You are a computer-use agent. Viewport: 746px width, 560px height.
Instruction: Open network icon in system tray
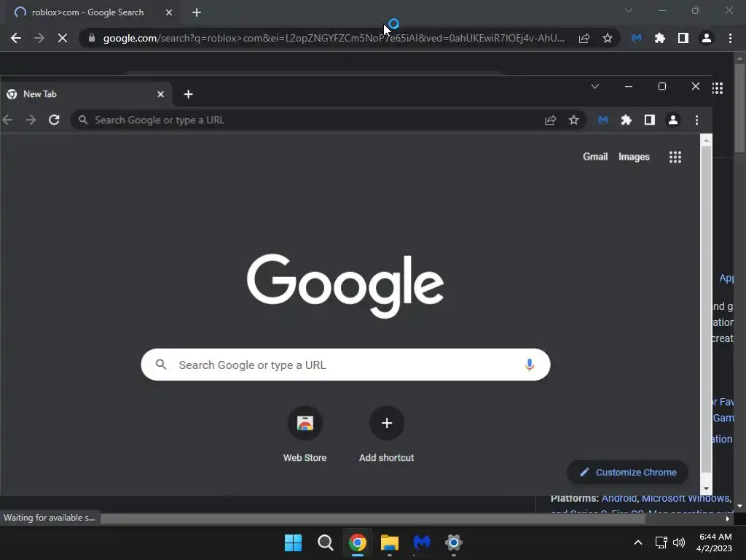661,542
